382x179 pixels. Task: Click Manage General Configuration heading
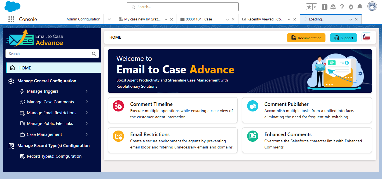[47, 81]
